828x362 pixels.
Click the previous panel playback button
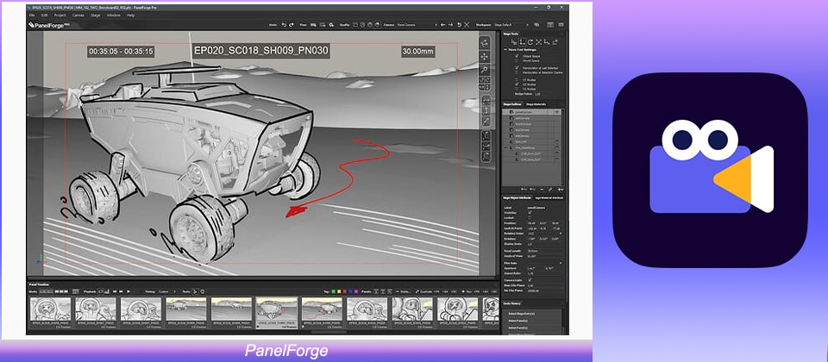(115, 290)
